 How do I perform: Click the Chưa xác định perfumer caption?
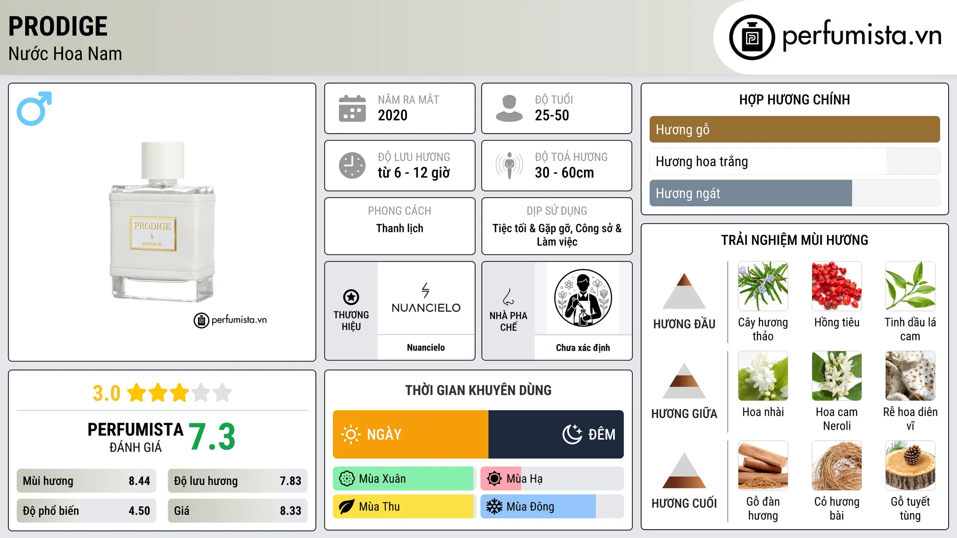coord(583,347)
